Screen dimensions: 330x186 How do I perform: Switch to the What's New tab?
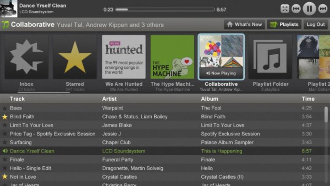tap(244, 24)
